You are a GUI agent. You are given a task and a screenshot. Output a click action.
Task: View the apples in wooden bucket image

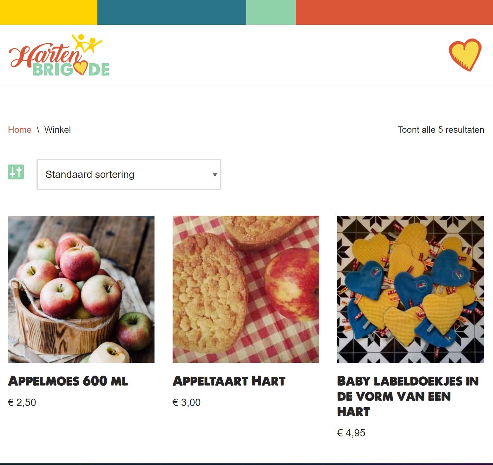tap(81, 289)
